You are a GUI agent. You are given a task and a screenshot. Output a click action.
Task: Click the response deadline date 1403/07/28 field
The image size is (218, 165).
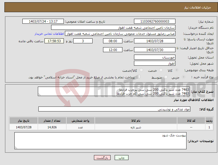pos(155,41)
